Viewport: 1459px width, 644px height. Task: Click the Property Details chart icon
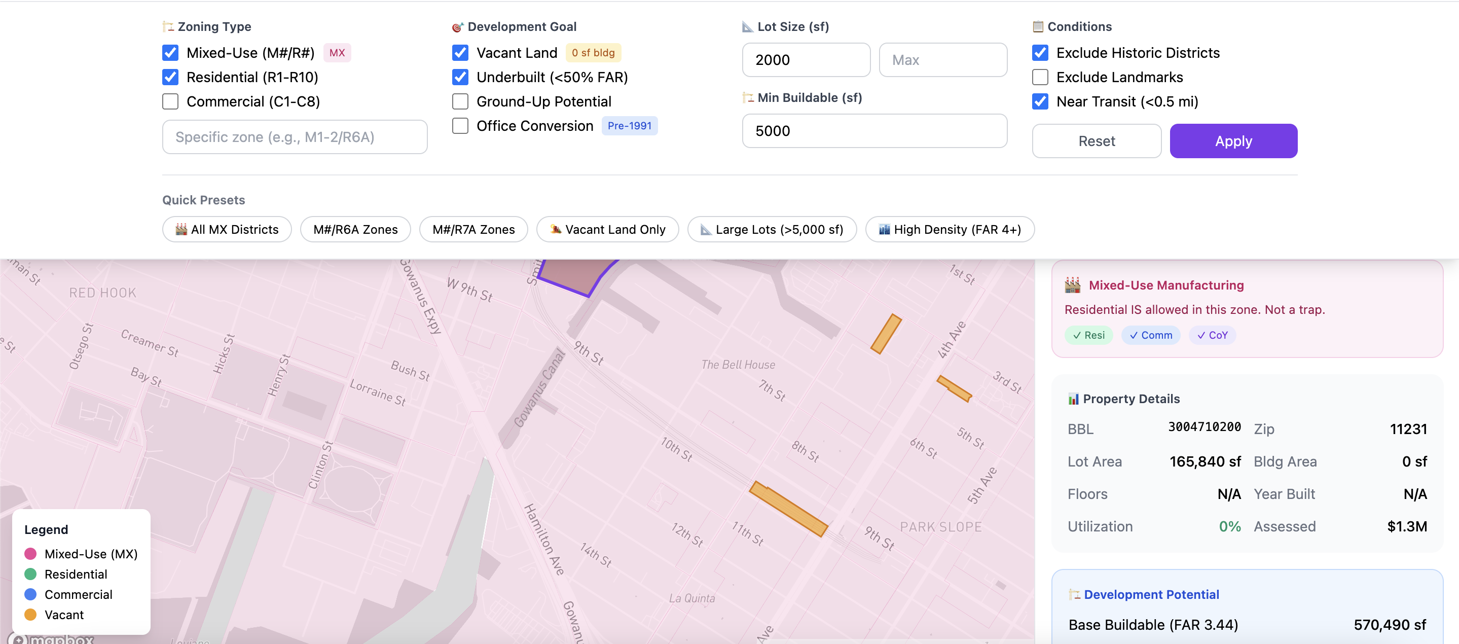[x=1074, y=398]
